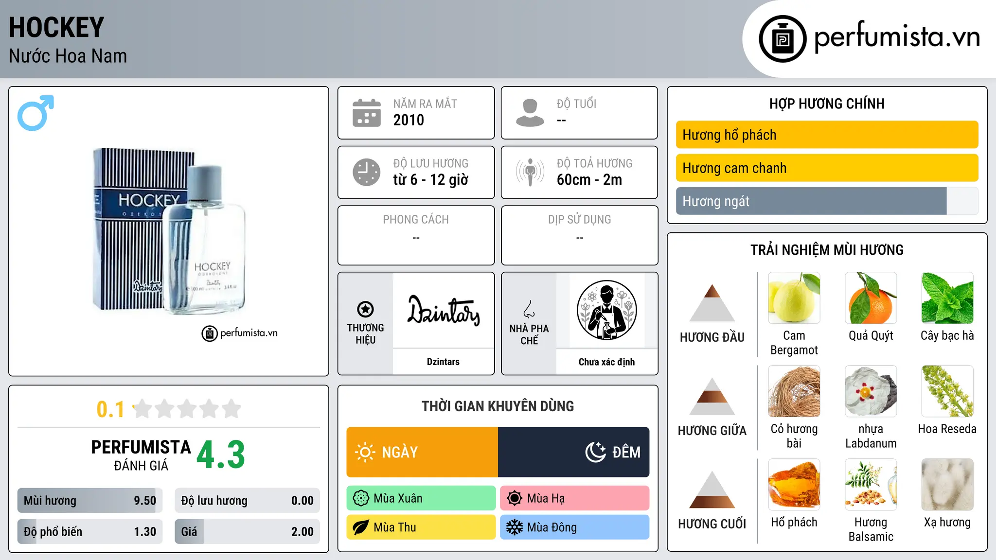Viewport: 996px width, 560px height.
Task: Click the Dzintars brand name link
Action: point(443,362)
